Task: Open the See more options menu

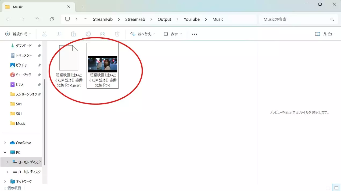Action: coord(195,34)
